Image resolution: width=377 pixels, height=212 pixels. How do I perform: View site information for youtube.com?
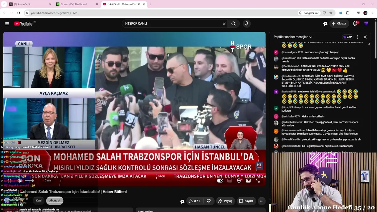[27, 13]
